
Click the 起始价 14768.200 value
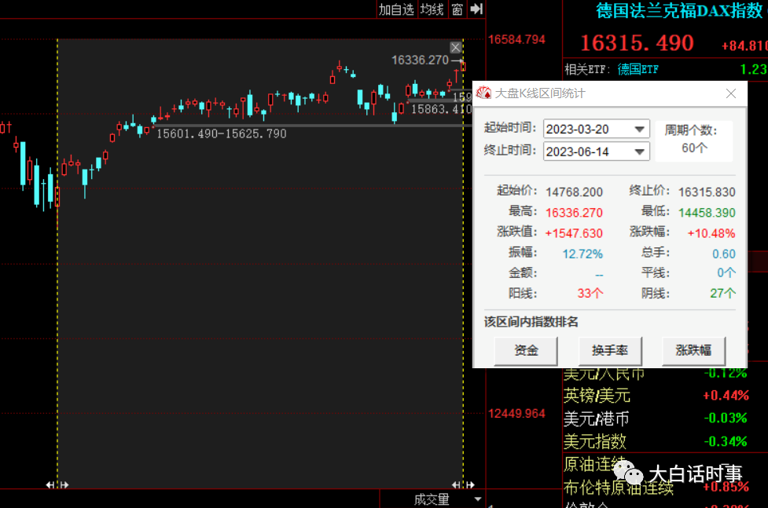(x=574, y=192)
